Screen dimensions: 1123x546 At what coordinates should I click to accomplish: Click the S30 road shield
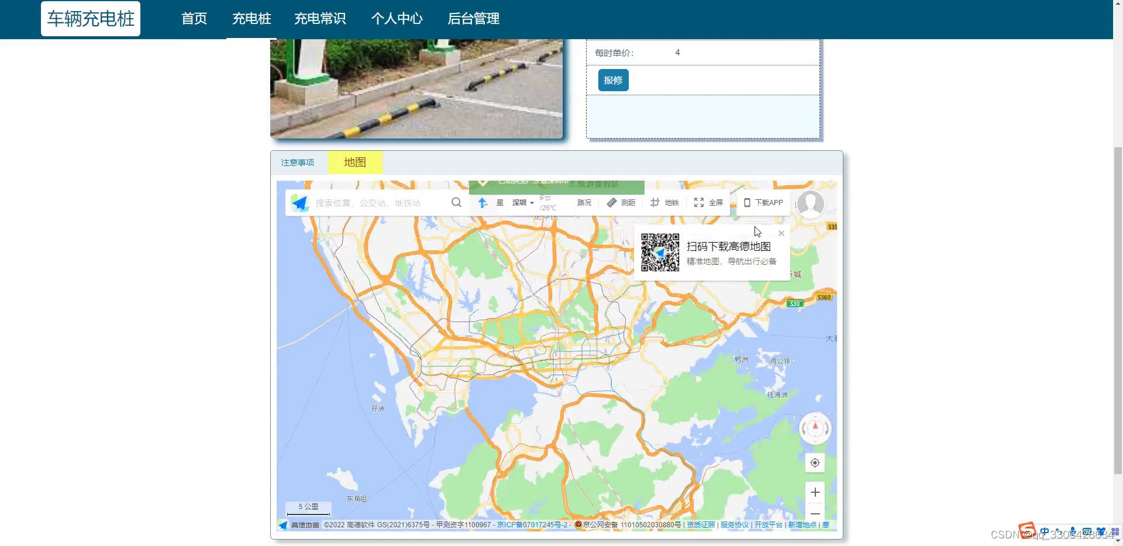click(794, 303)
